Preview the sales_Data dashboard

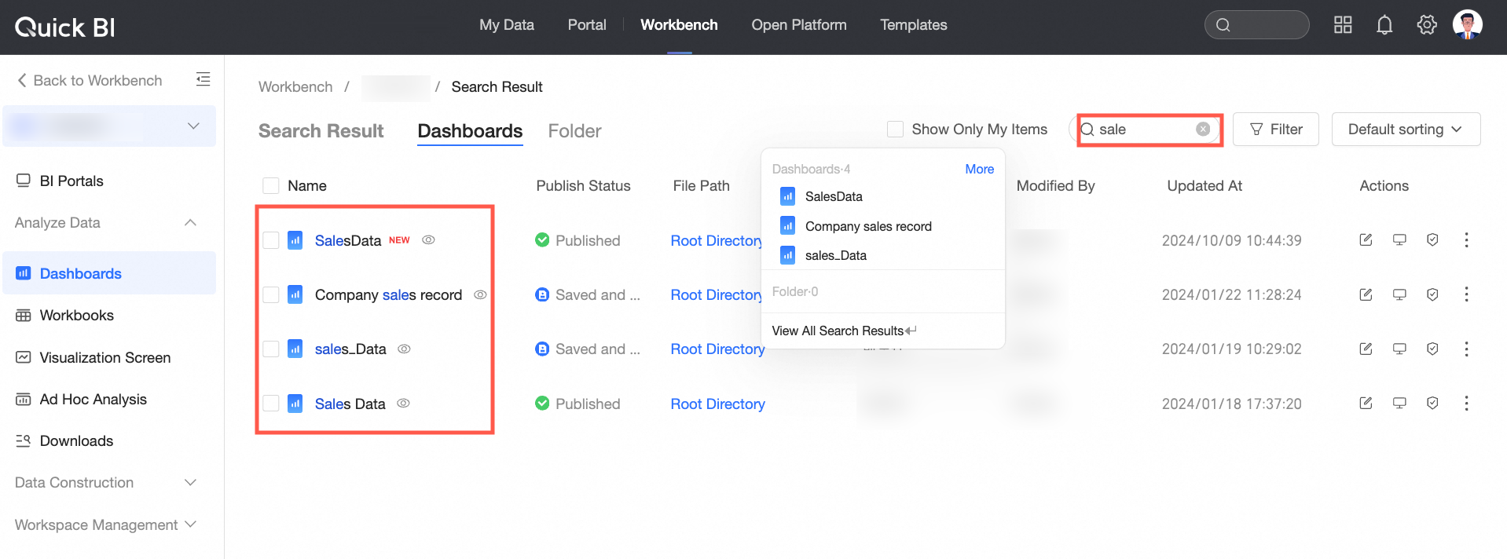1399,349
